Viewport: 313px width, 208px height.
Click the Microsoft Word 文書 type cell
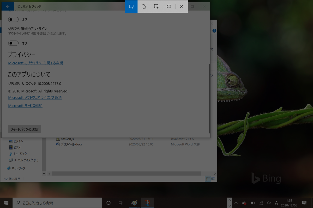click(x=185, y=144)
